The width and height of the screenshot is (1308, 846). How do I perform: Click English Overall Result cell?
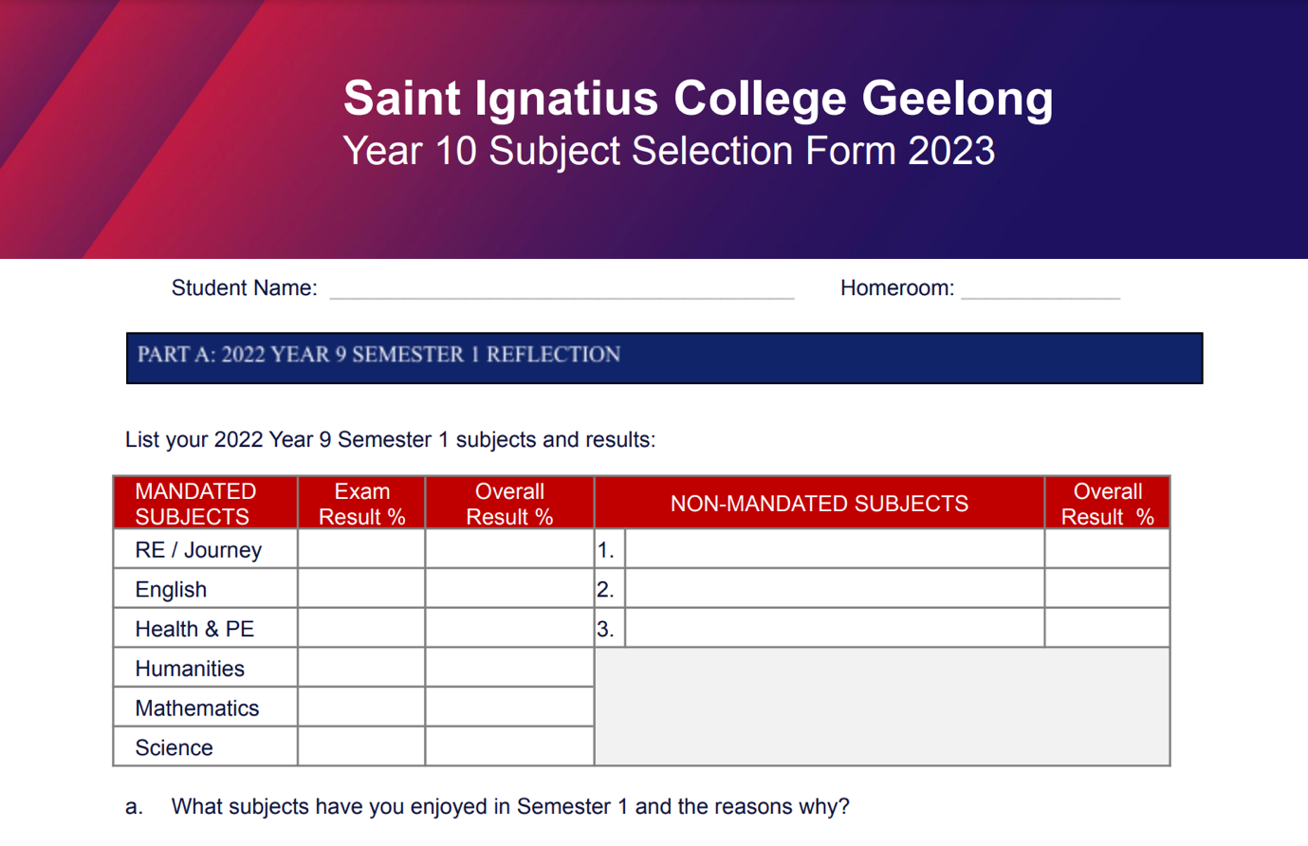[x=509, y=589]
